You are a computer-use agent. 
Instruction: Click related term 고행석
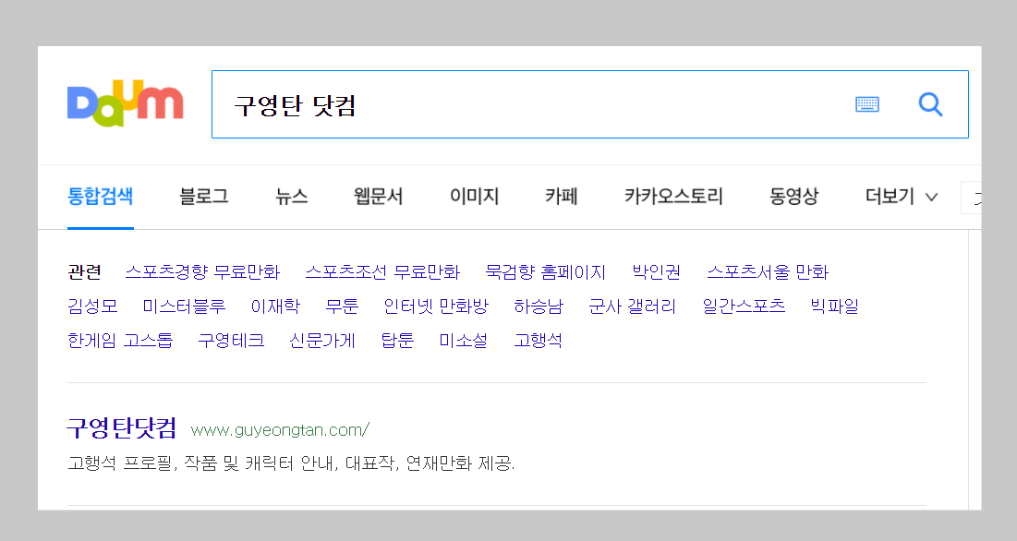[x=538, y=340]
